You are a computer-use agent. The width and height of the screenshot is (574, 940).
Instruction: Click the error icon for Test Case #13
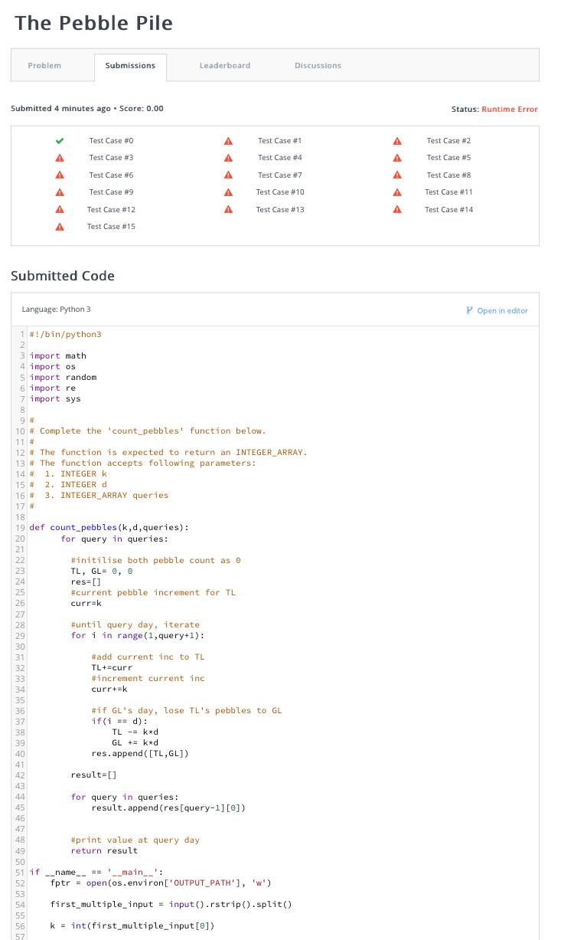click(228, 210)
